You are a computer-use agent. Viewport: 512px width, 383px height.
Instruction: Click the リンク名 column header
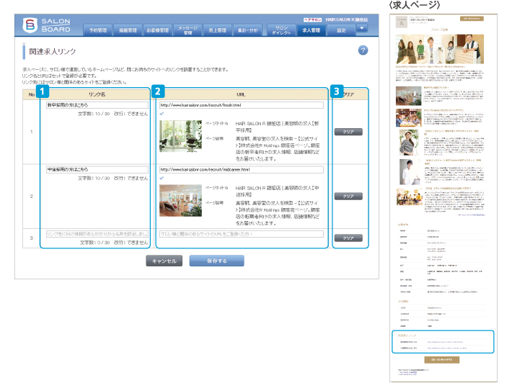coord(97,94)
